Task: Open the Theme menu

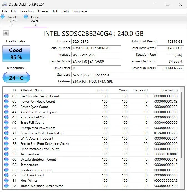Action: coord(43,11)
